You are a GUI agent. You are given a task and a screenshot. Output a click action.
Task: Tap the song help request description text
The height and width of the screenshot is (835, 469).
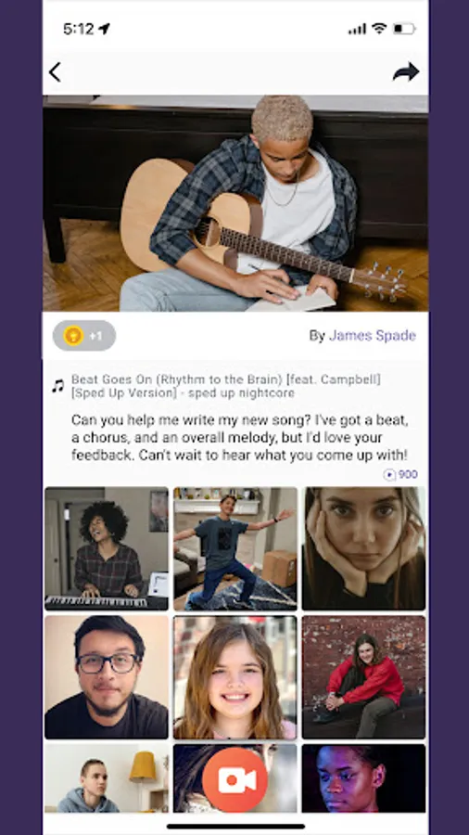click(240, 438)
